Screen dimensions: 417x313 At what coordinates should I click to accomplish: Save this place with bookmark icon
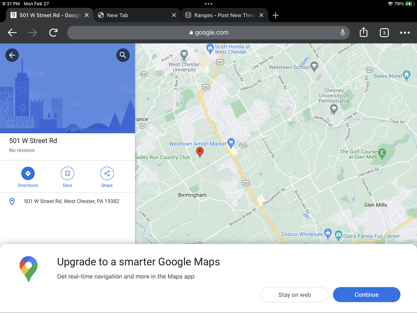click(x=67, y=174)
